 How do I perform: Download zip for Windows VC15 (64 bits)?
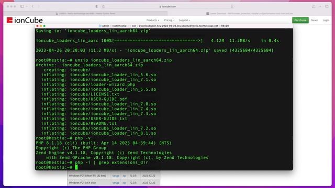click(x=124, y=183)
